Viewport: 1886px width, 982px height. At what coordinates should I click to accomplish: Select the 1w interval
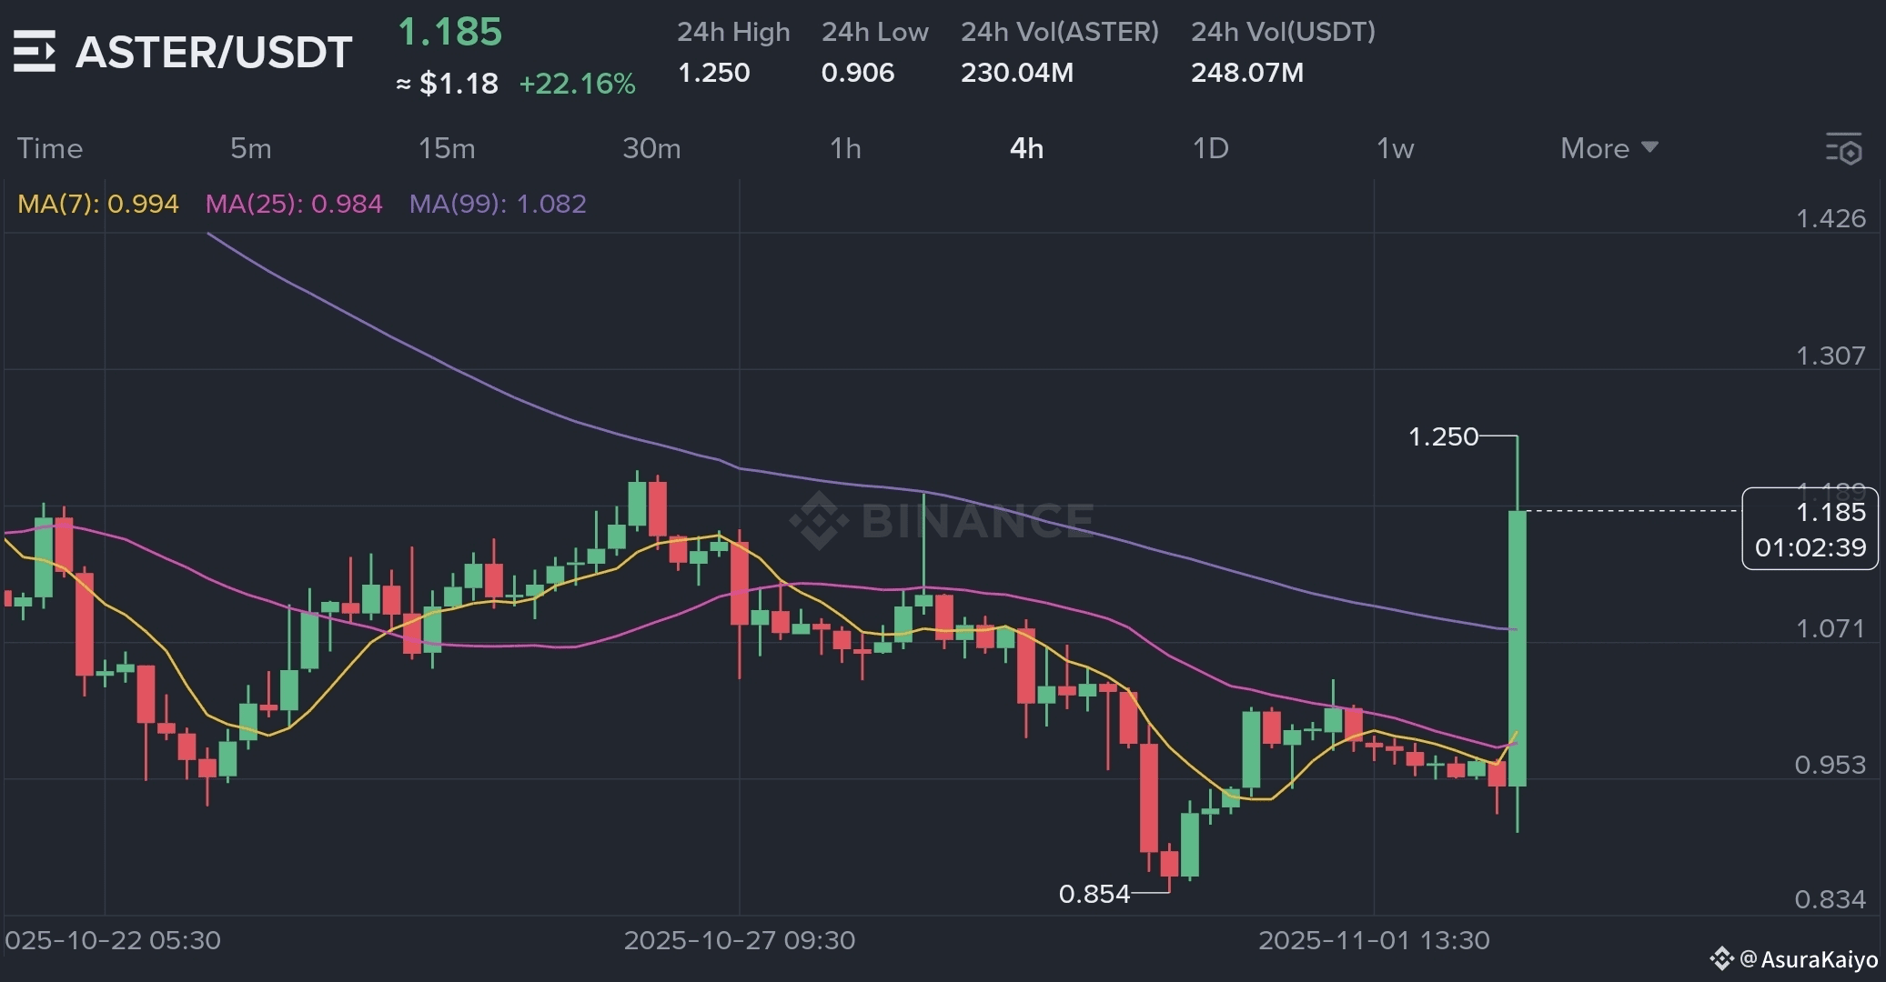point(1395,148)
